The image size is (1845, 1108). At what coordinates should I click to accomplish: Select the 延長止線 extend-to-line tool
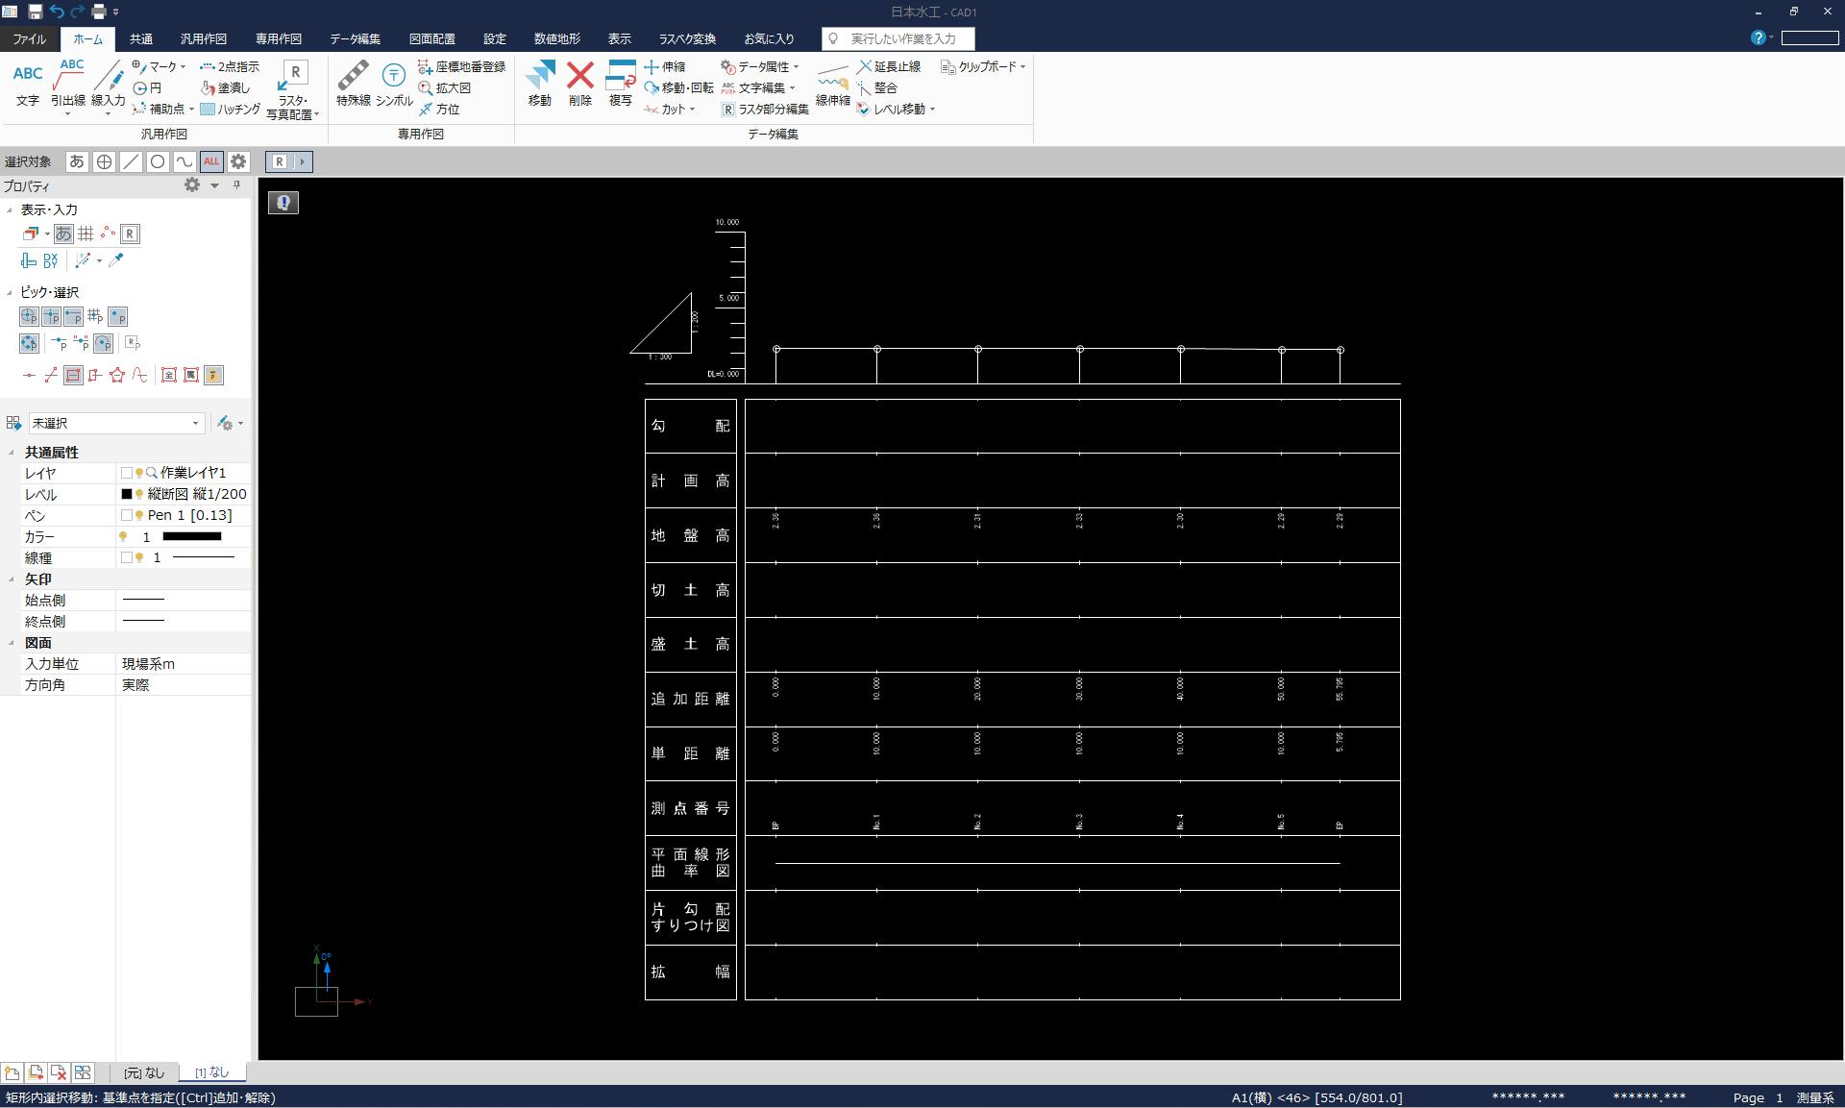click(x=889, y=66)
